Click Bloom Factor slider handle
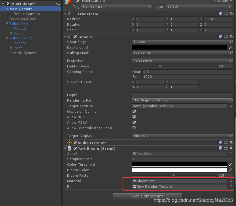Viewport: 236px width, 206px height. coord(174,176)
